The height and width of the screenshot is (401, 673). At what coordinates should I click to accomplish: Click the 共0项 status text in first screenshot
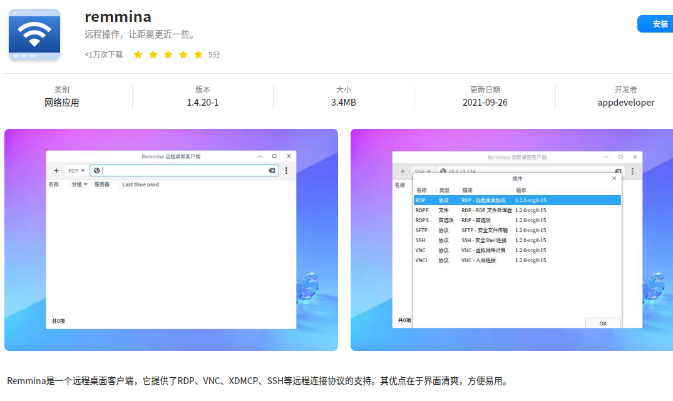click(x=58, y=321)
